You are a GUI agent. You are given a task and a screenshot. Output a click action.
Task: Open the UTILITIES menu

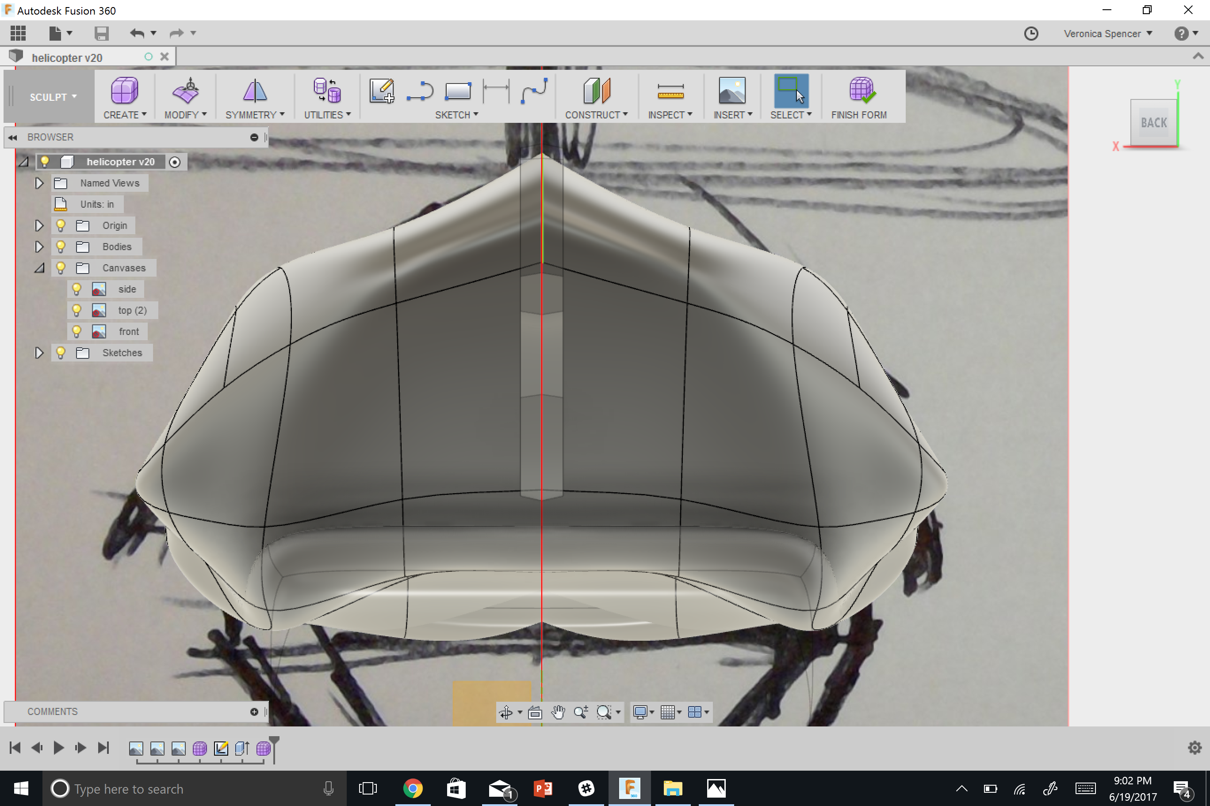(x=327, y=115)
